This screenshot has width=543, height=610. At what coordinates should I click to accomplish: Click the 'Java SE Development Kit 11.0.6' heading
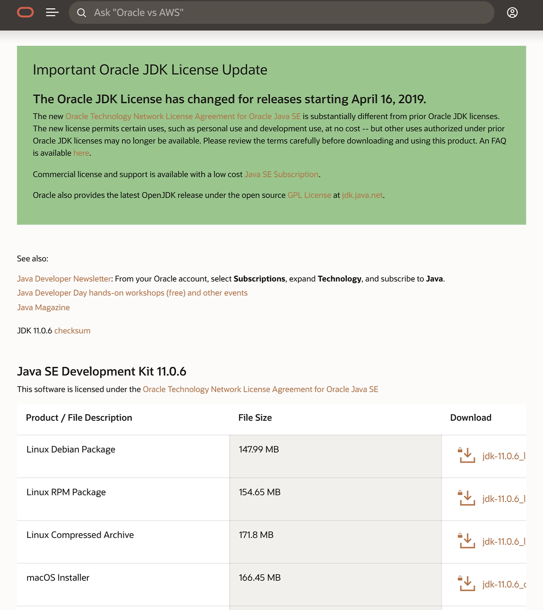[102, 371]
